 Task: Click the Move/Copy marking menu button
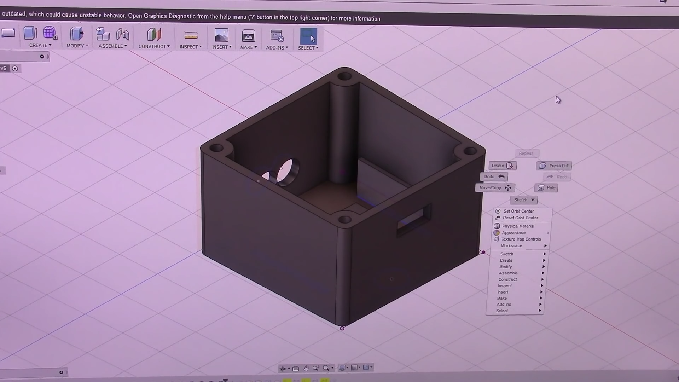coord(494,188)
